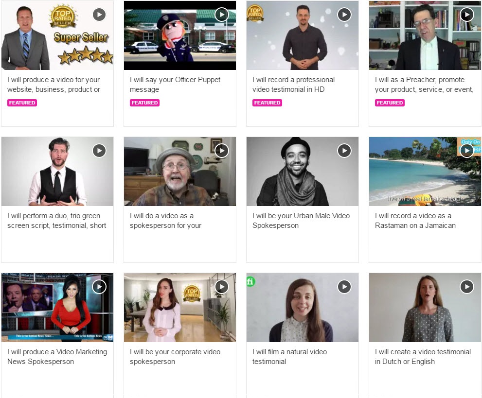Play the Dutch or English testimonial video

[467, 287]
